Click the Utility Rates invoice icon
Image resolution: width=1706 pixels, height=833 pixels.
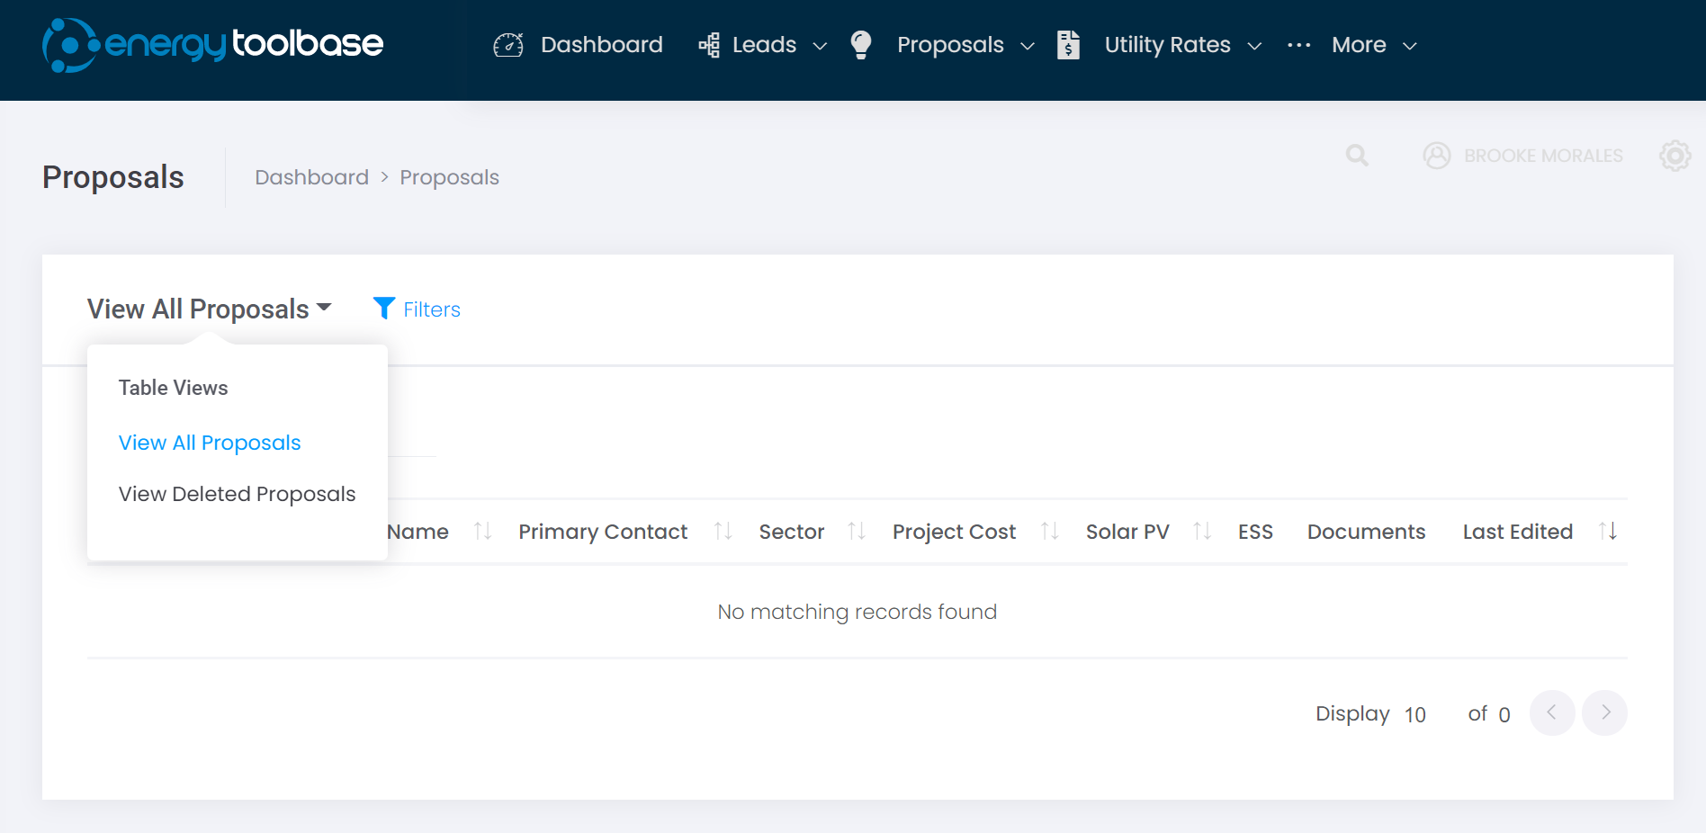[1069, 44]
